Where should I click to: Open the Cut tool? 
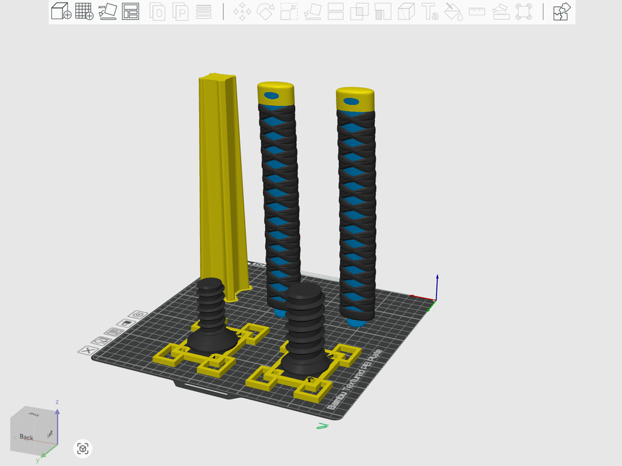336,11
